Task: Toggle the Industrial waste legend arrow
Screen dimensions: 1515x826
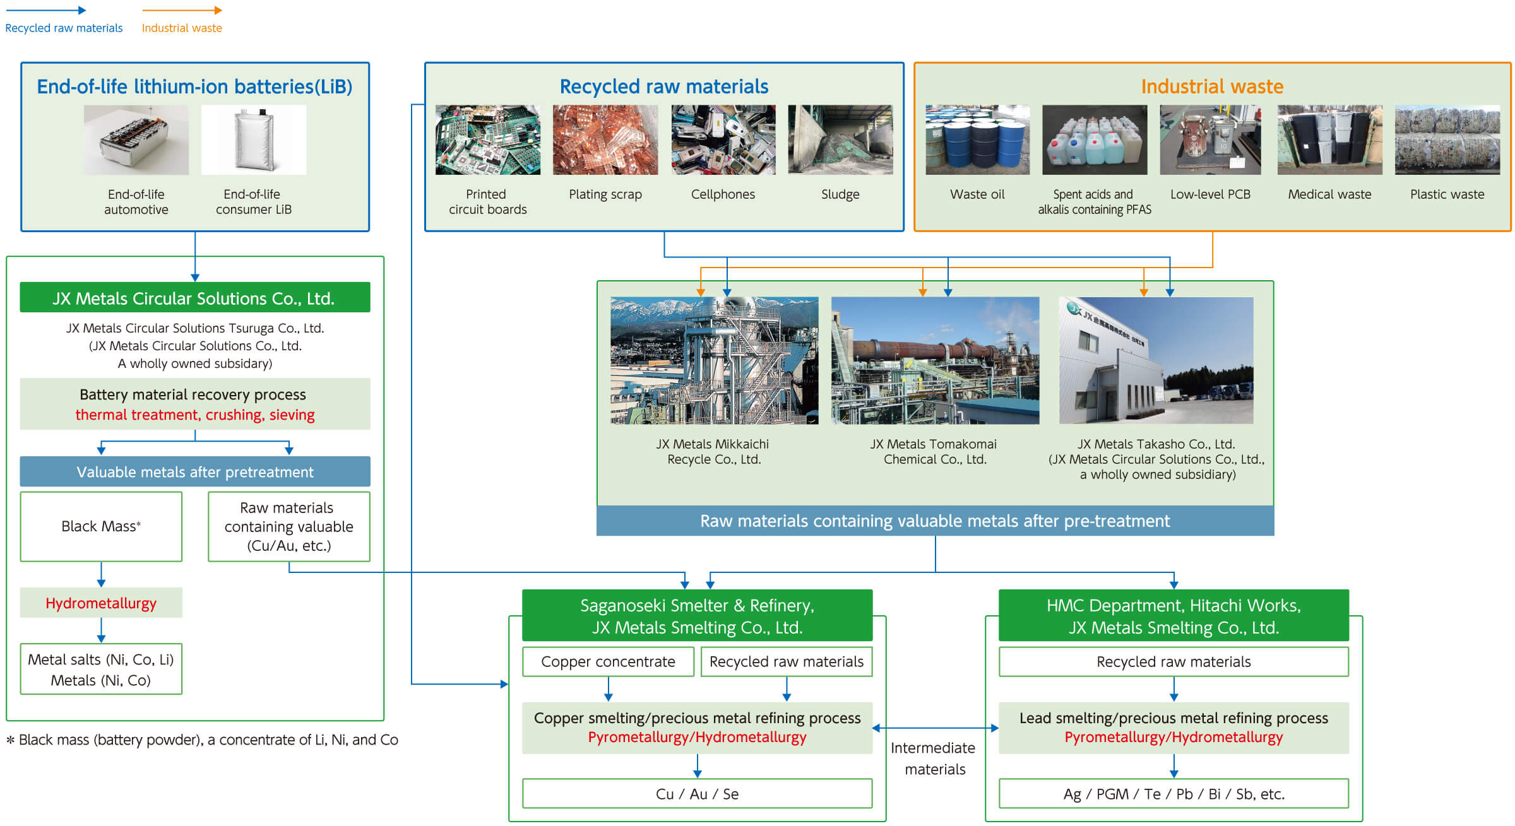Action: tap(182, 9)
